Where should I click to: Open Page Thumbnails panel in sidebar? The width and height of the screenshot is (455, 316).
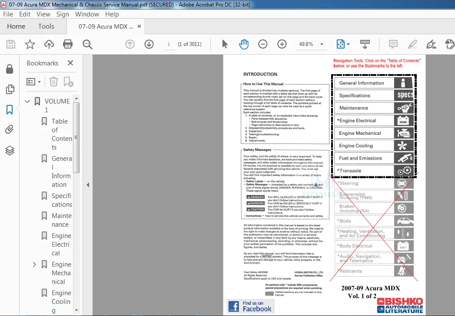[10, 89]
